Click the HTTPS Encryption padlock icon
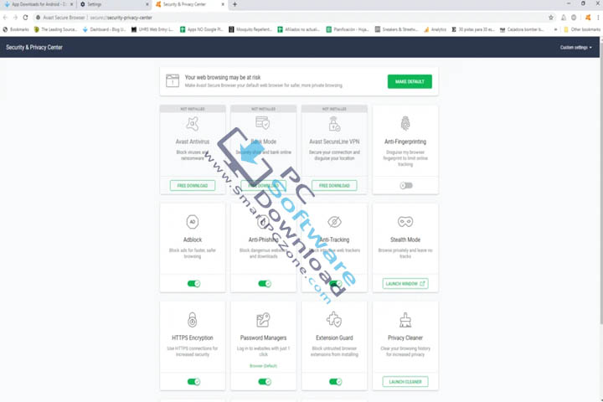This screenshot has height=402, width=603. [x=193, y=320]
